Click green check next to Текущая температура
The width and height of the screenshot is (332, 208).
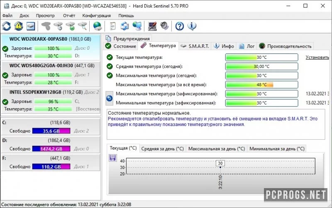coord(110,57)
